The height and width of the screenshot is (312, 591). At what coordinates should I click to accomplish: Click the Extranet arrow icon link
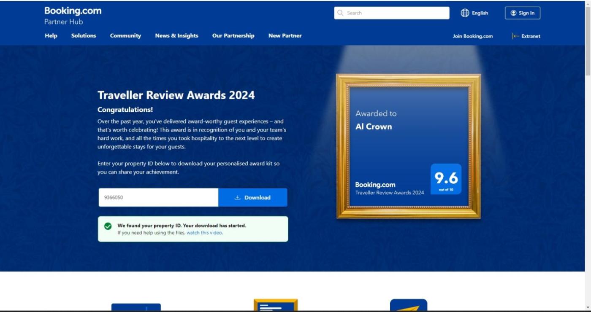[x=516, y=36]
